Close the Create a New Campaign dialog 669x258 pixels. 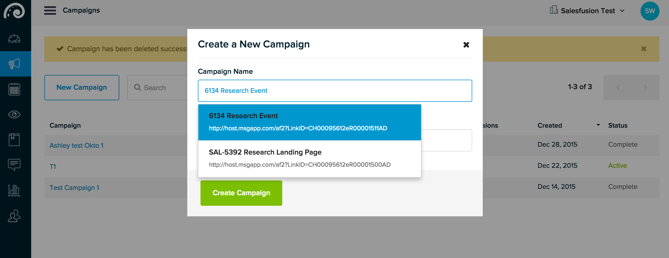pos(466,45)
